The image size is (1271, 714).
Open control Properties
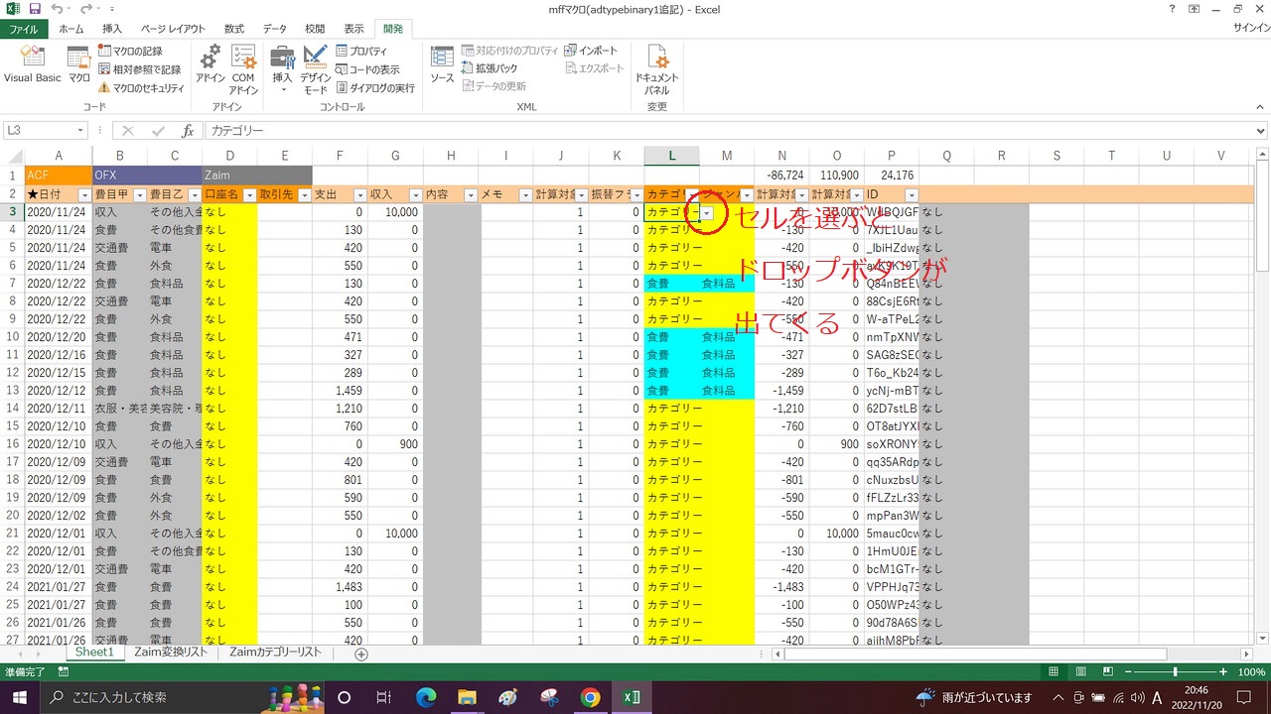tap(362, 51)
